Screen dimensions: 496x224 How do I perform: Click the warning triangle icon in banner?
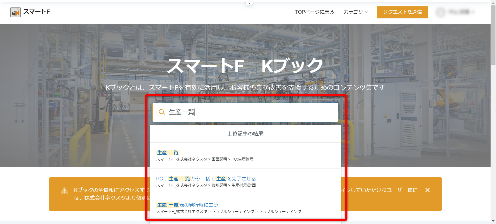[x=64, y=190]
